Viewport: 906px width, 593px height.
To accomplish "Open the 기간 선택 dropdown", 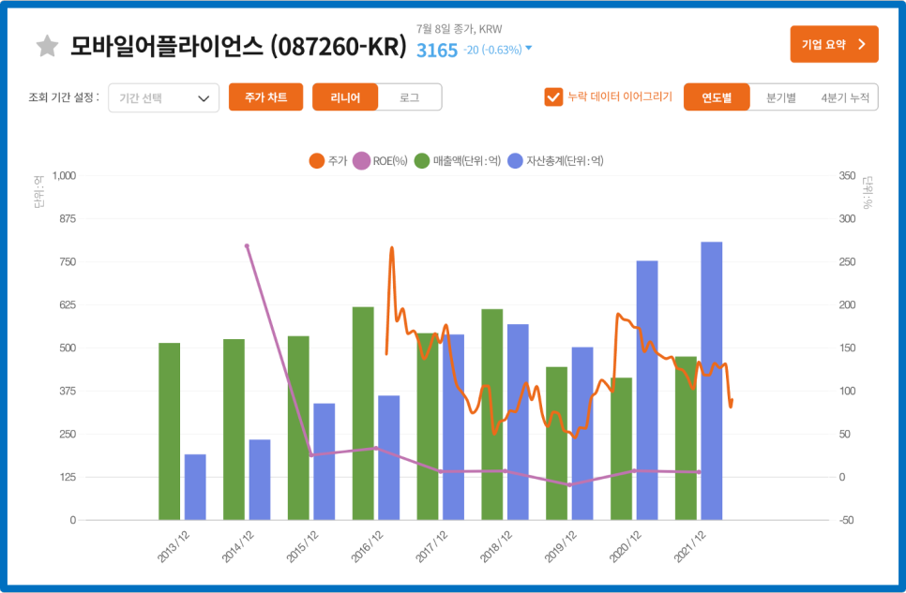I will pos(163,97).
